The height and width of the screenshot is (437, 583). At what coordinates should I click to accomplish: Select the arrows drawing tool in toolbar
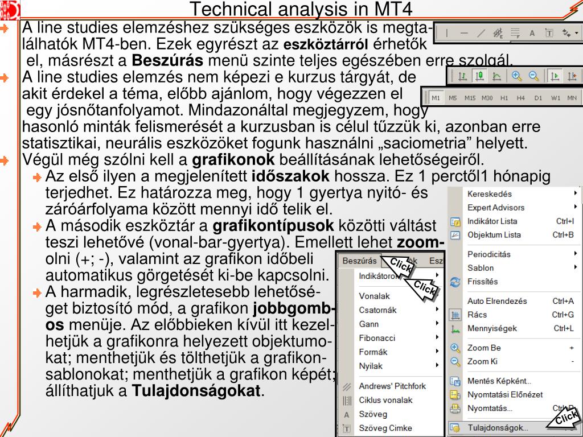[566, 34]
